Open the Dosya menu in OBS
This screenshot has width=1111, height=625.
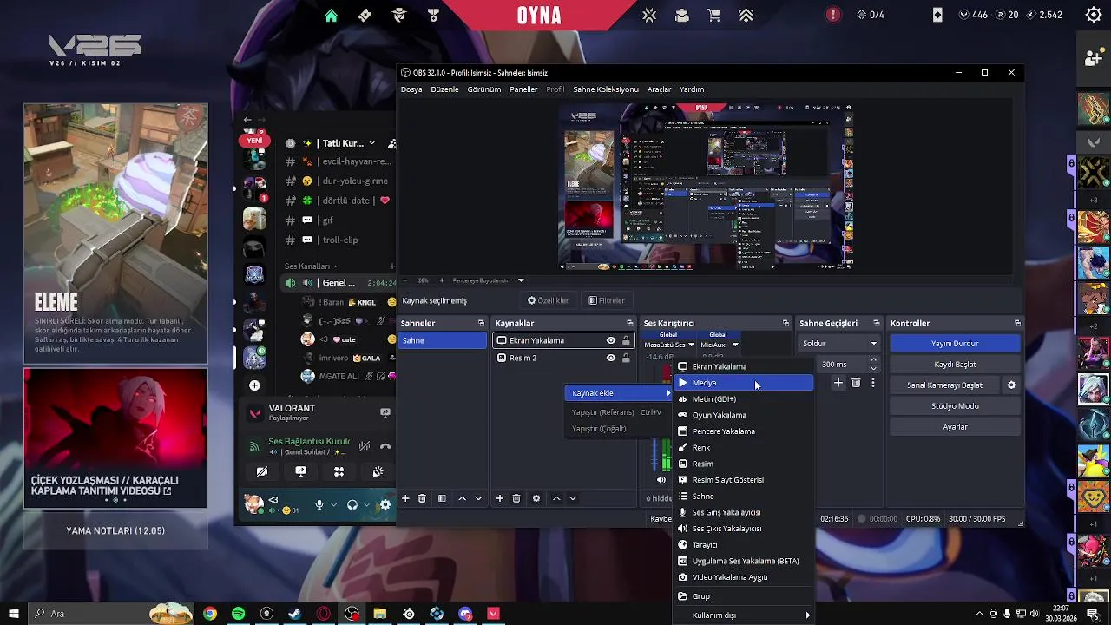point(411,89)
